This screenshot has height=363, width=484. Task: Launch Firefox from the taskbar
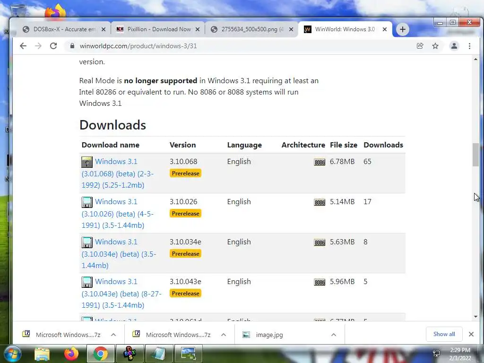click(x=71, y=354)
